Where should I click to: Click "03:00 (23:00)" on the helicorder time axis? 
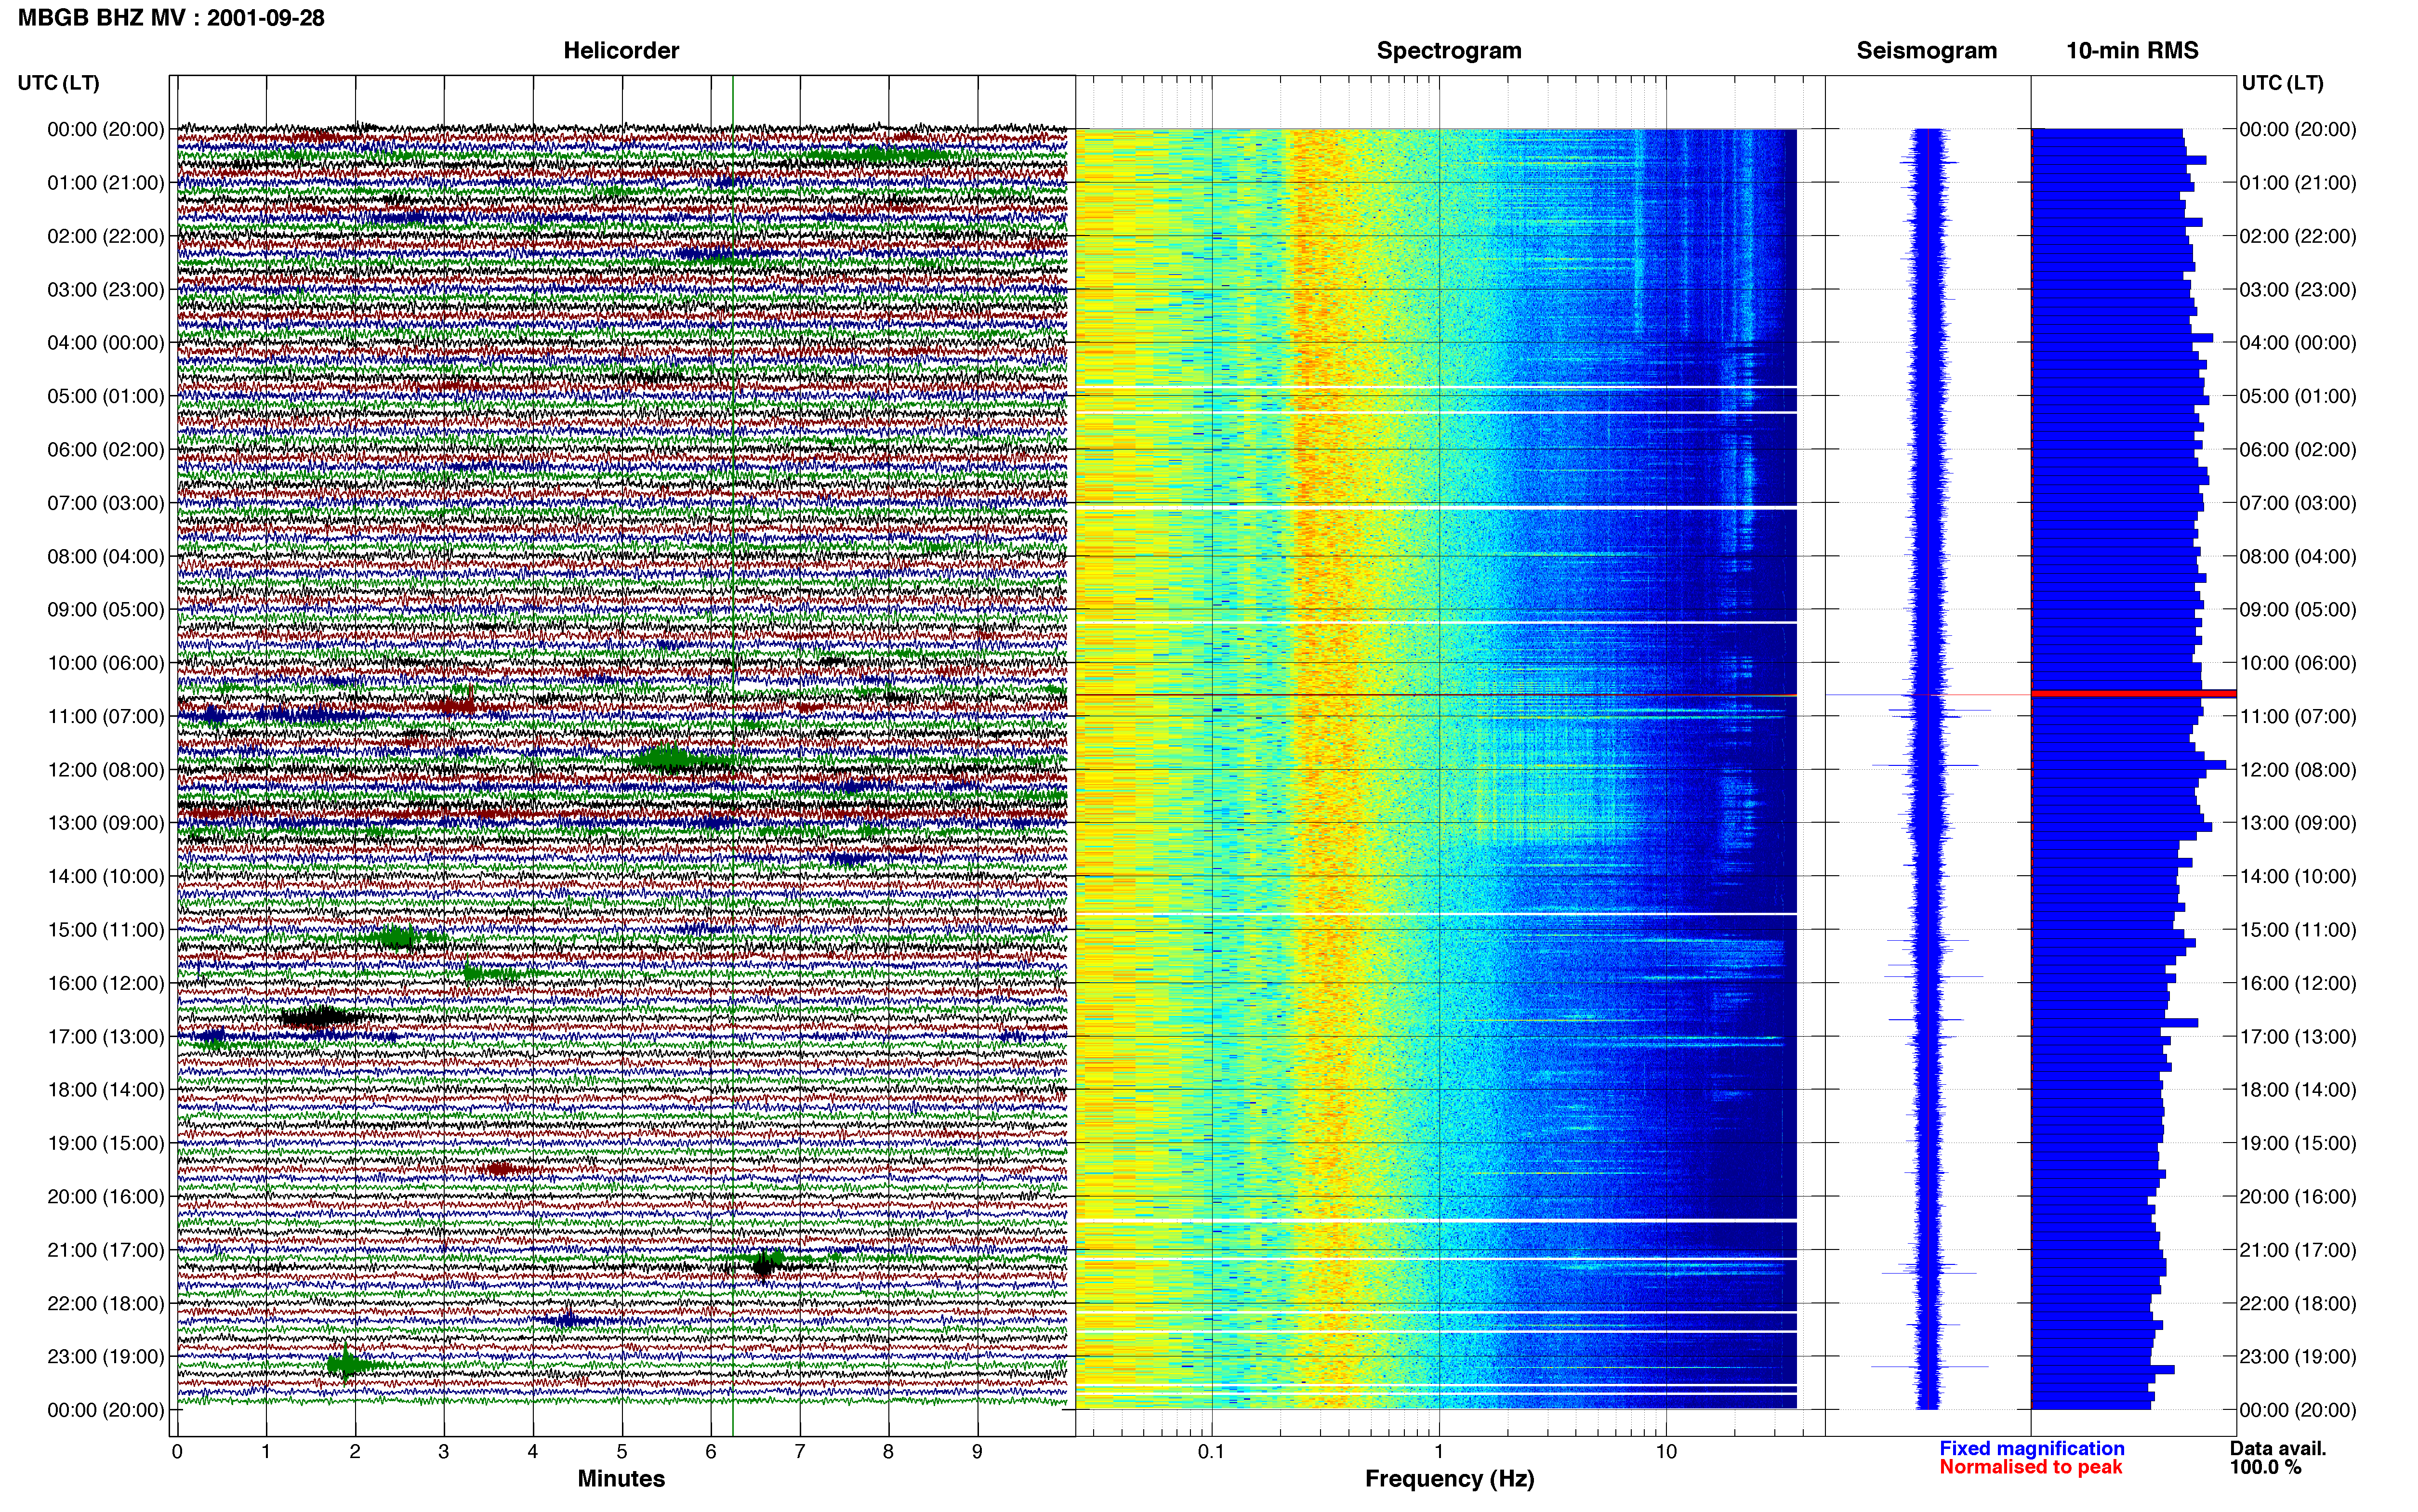click(106, 290)
